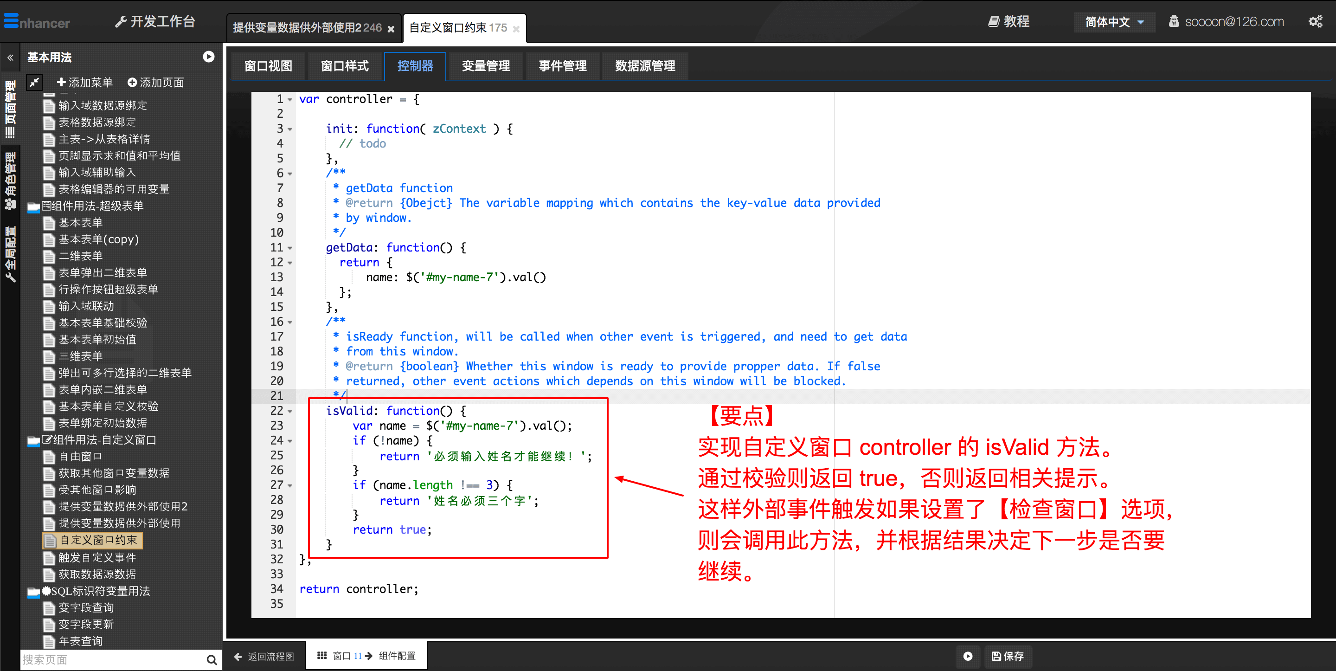Screen dimensions: 1336x671
Task: Click the 保存 save button
Action: pyautogui.click(x=1008, y=656)
